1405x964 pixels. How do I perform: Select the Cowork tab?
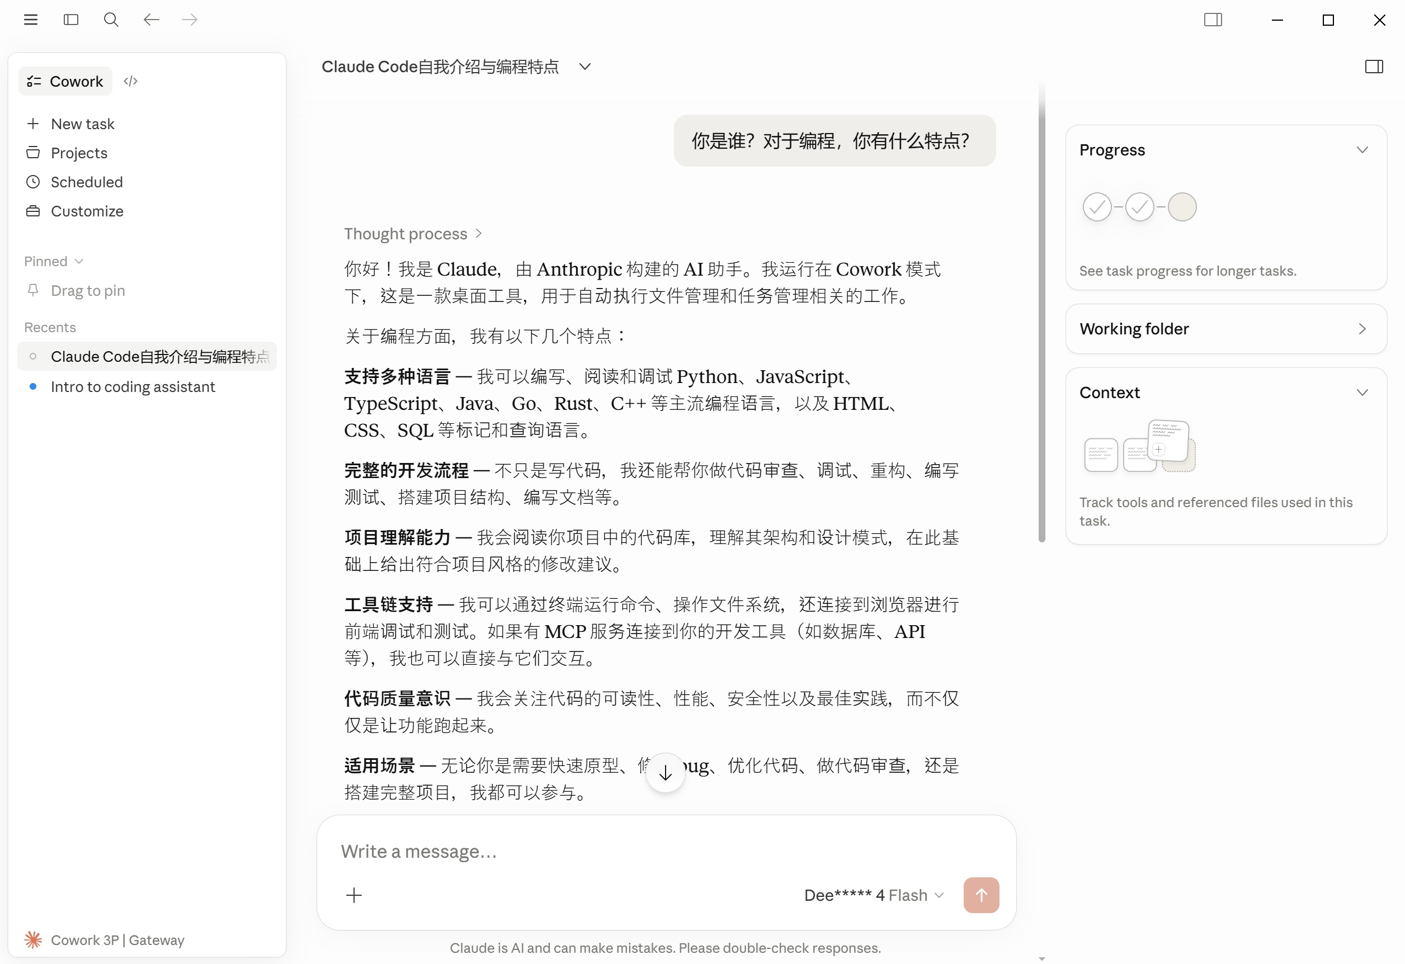(x=65, y=81)
